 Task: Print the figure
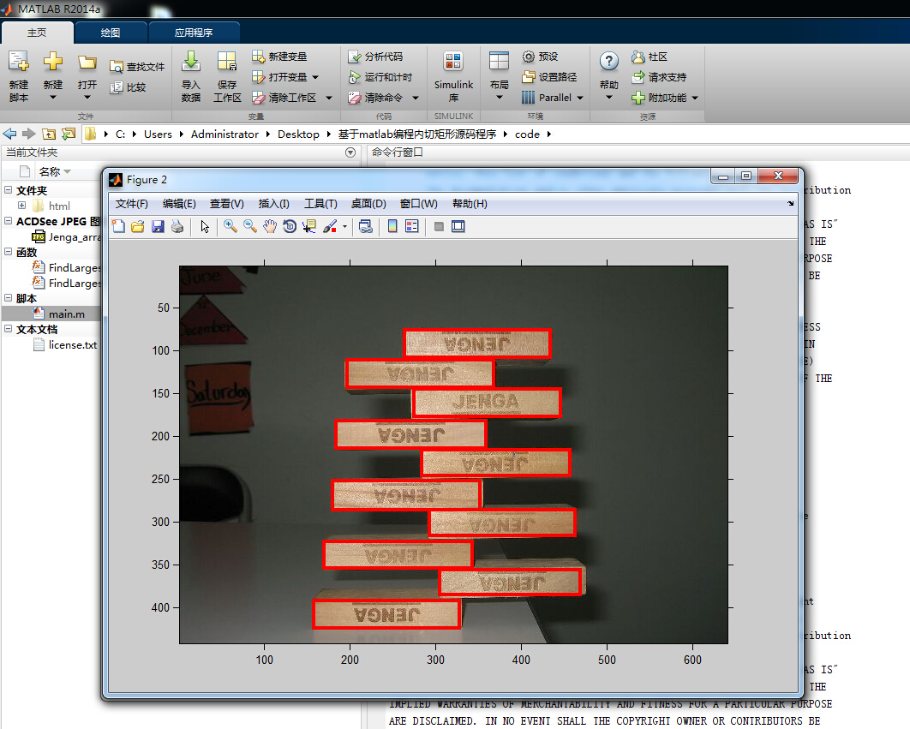177,226
